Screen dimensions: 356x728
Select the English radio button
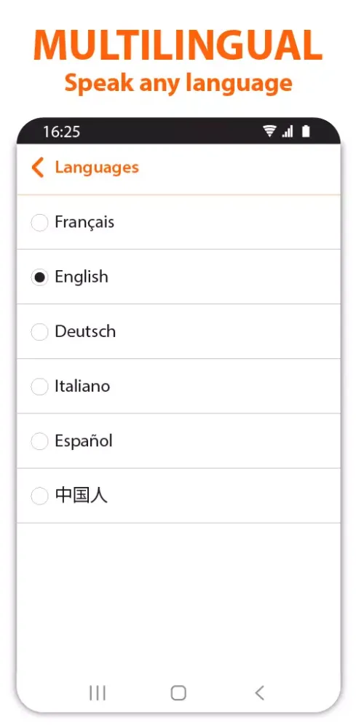(x=39, y=277)
